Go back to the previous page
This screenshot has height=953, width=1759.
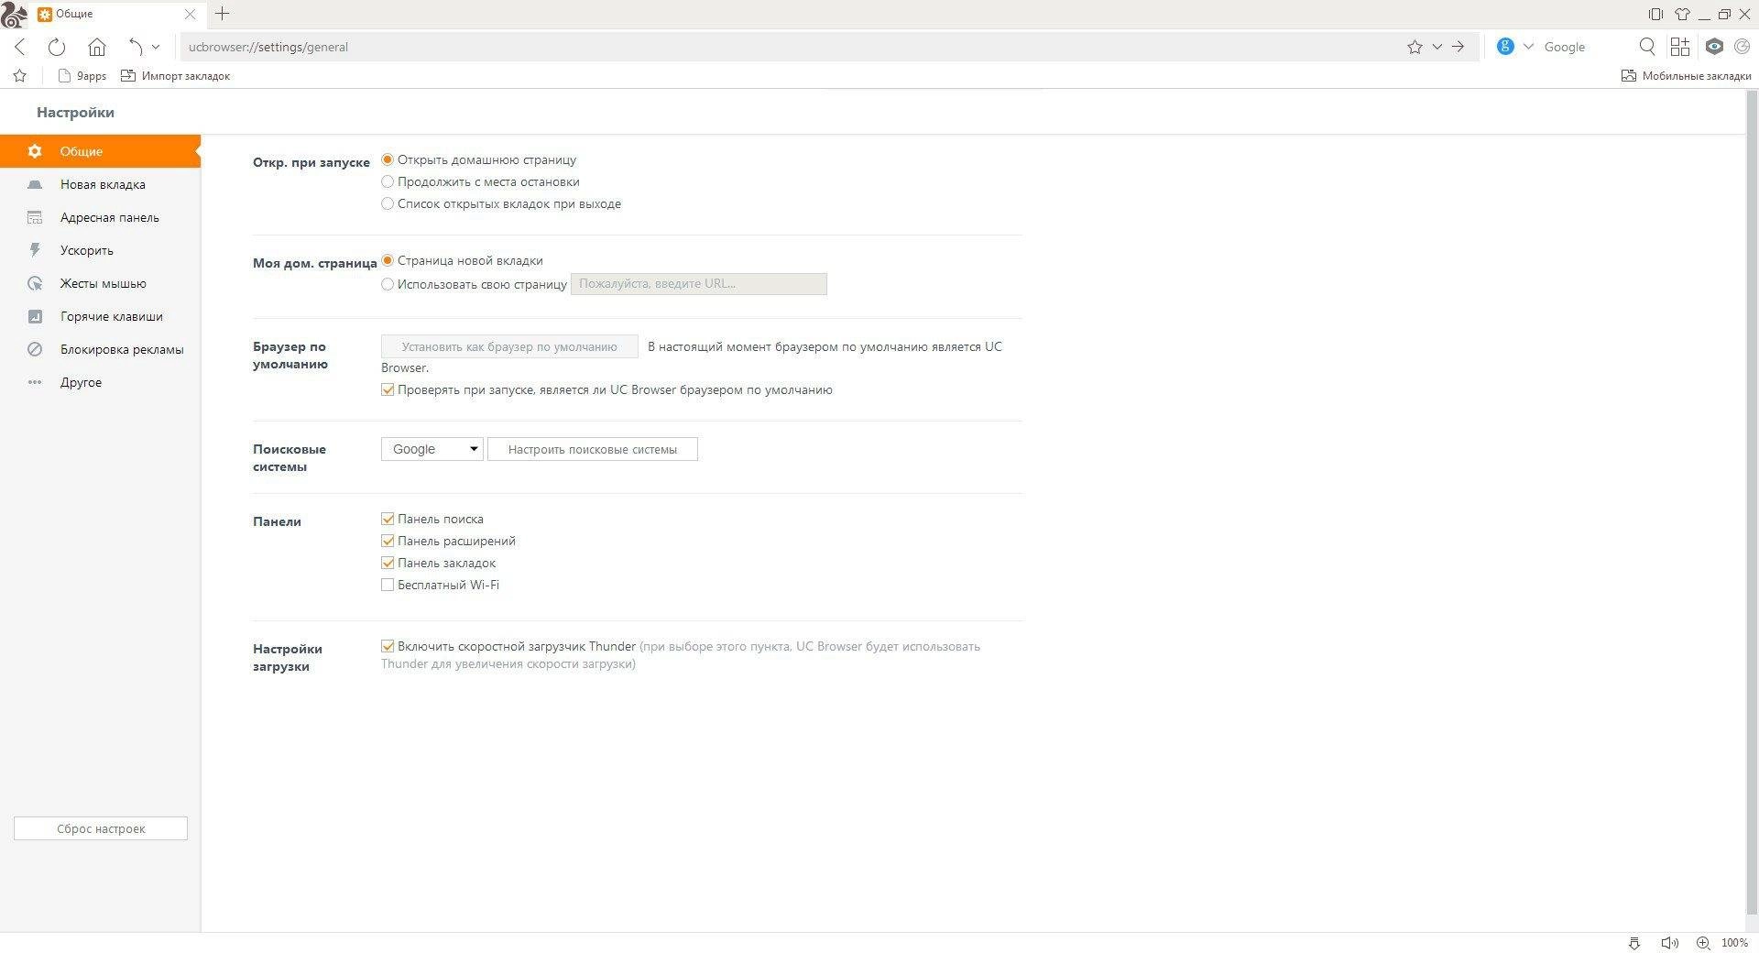(20, 47)
